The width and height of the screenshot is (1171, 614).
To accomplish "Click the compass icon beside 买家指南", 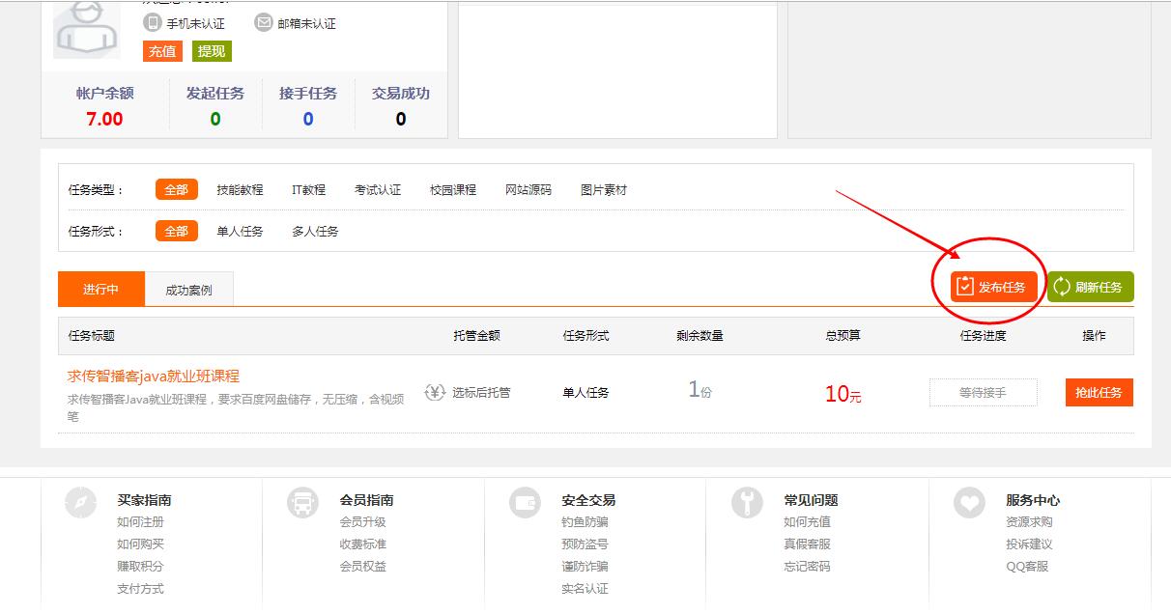I will click(x=81, y=503).
